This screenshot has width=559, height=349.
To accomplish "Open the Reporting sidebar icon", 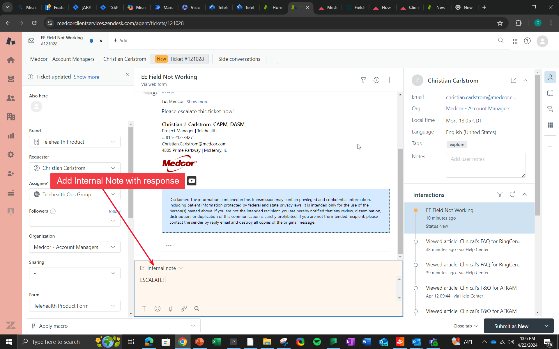I will pos(11,136).
